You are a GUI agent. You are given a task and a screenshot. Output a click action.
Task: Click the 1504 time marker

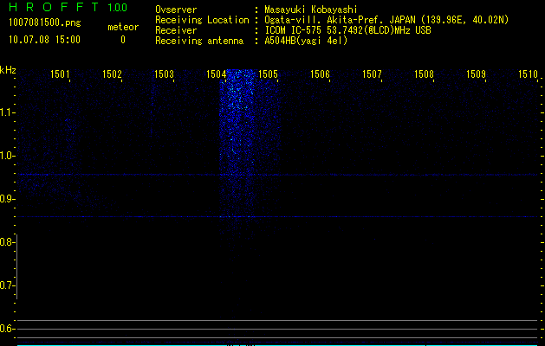(216, 74)
